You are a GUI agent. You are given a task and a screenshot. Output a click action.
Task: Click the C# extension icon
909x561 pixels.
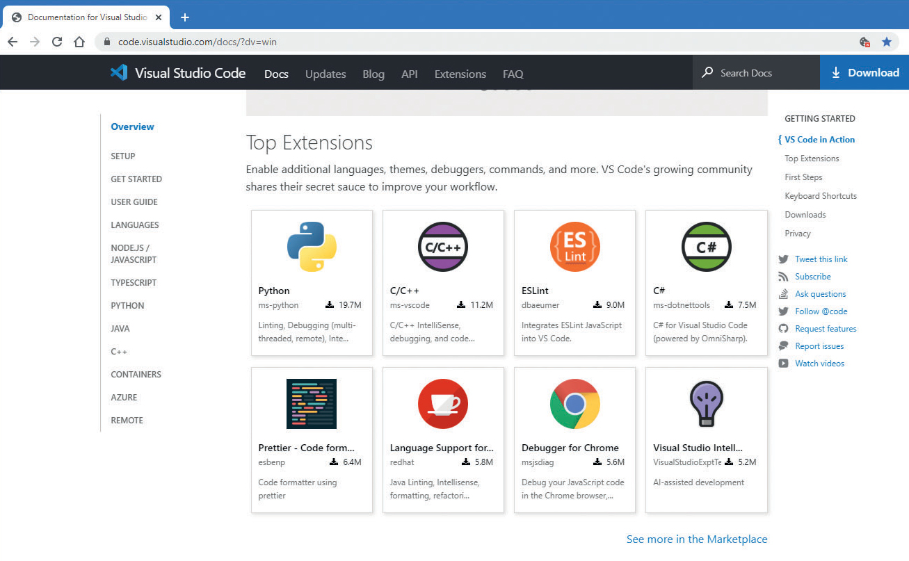point(706,247)
